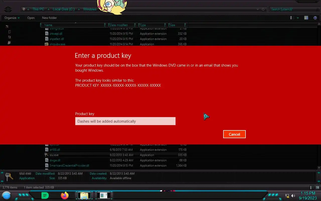
Task: Click 8/22/2013 3:43 AM date of slui.exe row
Action: point(121,155)
